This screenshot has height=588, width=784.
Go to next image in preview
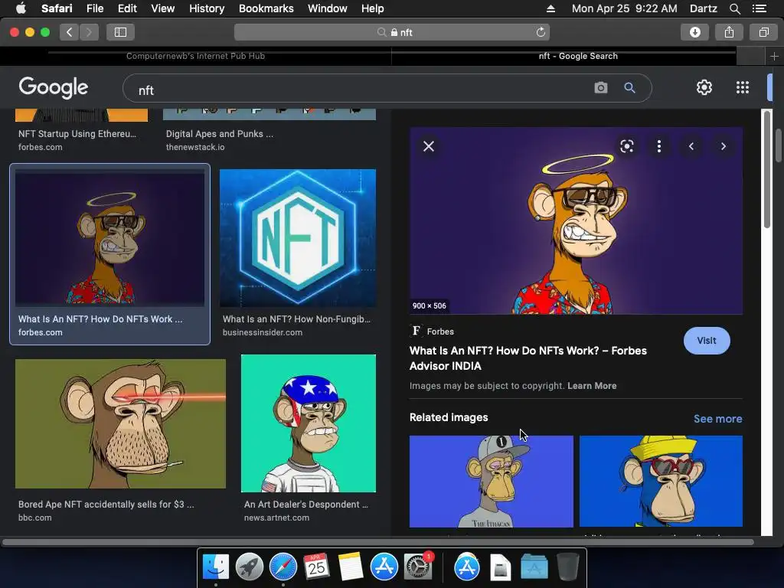pos(723,146)
